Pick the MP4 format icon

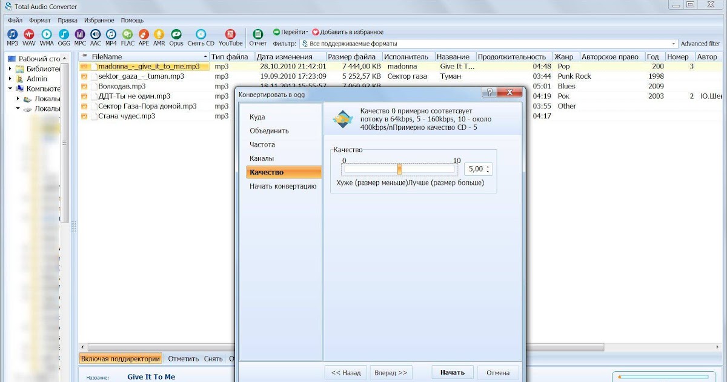click(x=111, y=35)
